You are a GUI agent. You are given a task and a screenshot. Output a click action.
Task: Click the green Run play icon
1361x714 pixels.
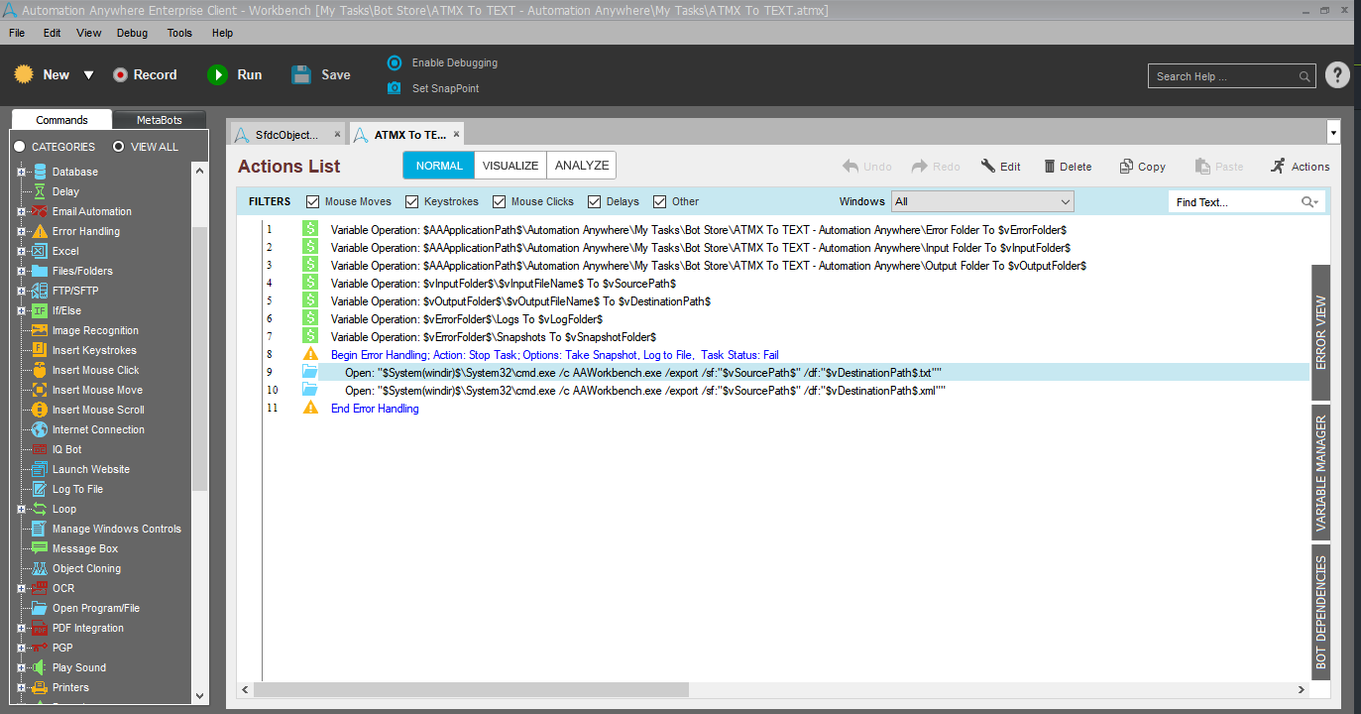pyautogui.click(x=217, y=74)
